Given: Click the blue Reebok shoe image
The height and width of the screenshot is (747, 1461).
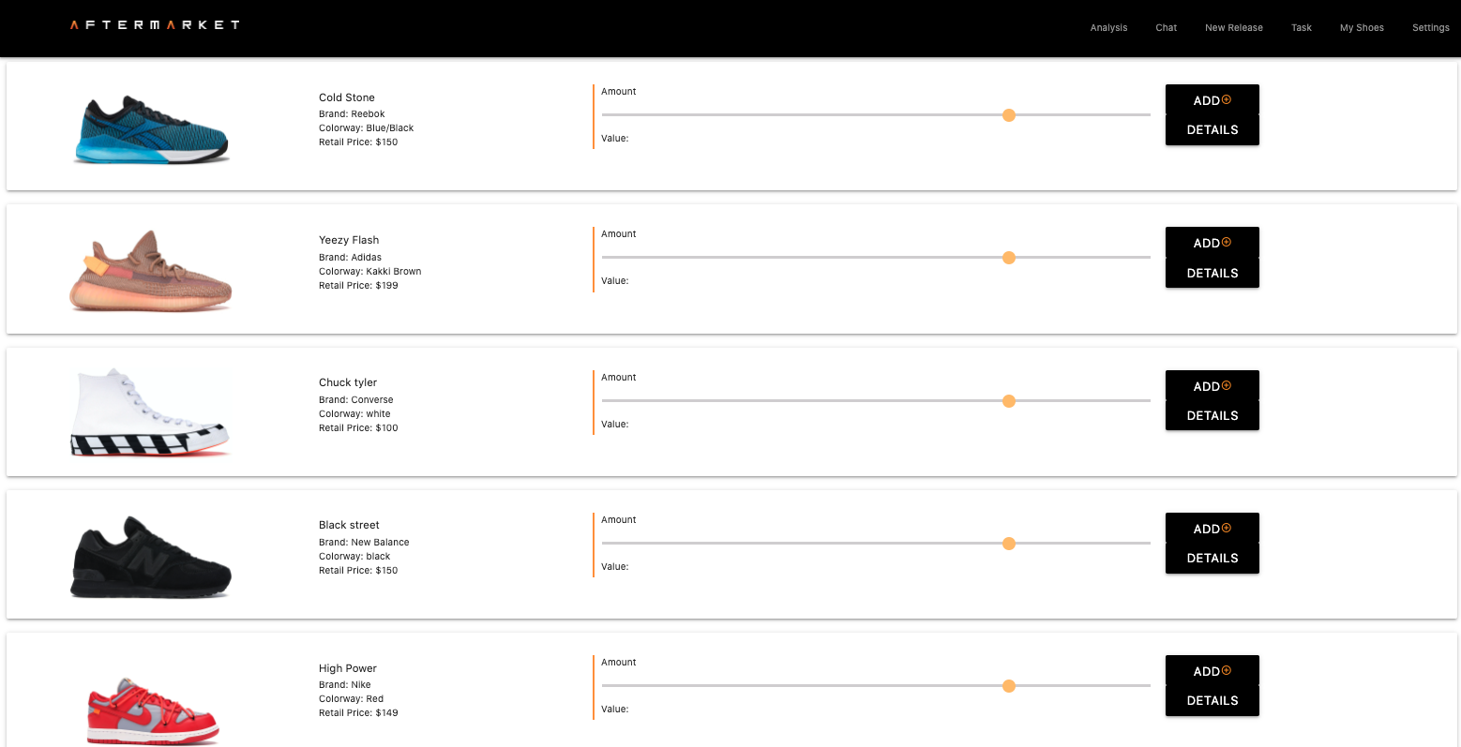Looking at the screenshot, I should coord(151,129).
